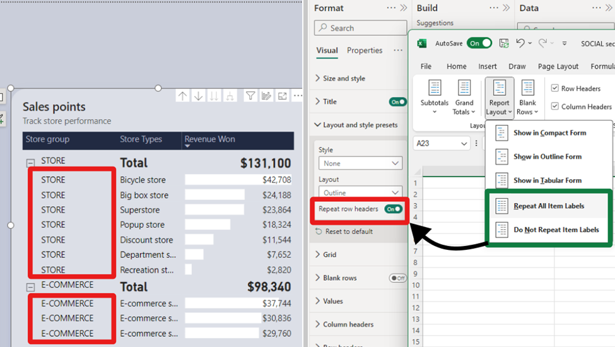The width and height of the screenshot is (615, 347).
Task: Open Customize Quick Access Toolbar arrow
Action: [x=565, y=44]
